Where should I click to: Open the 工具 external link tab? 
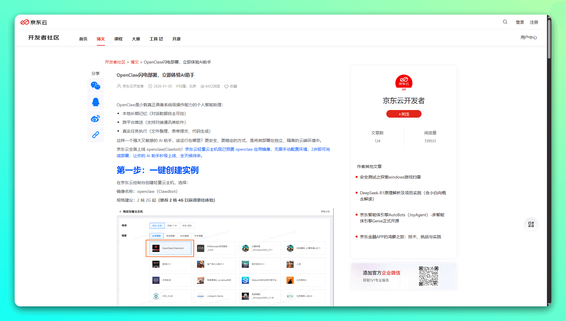pos(156,39)
